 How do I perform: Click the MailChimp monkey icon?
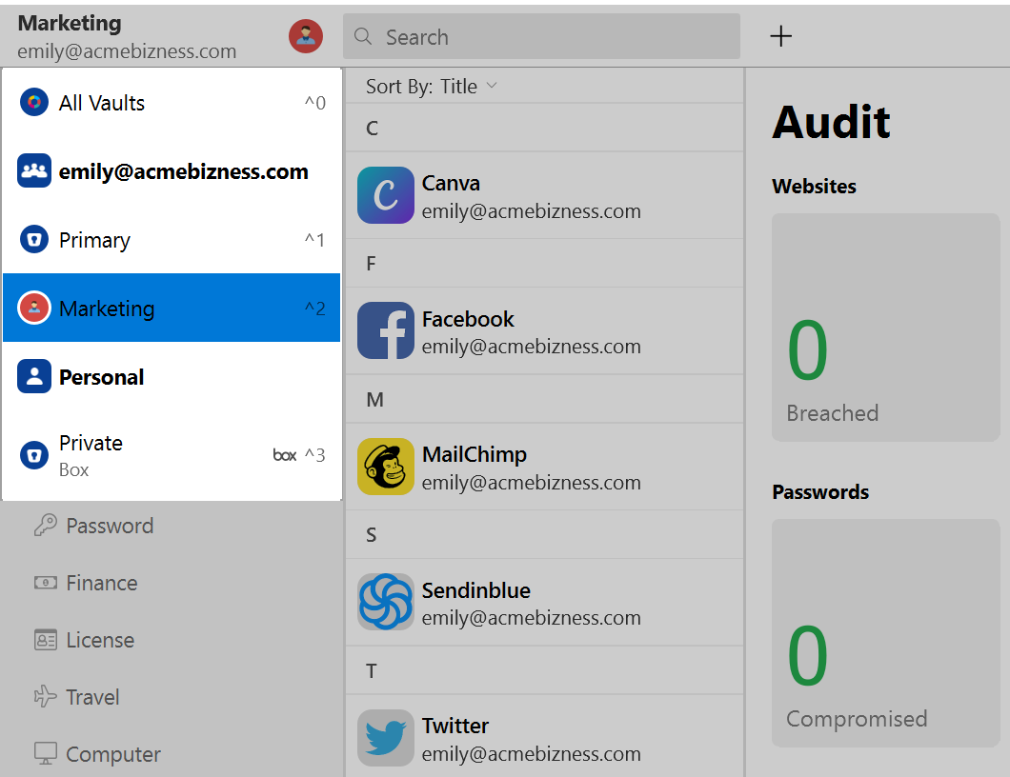click(385, 467)
